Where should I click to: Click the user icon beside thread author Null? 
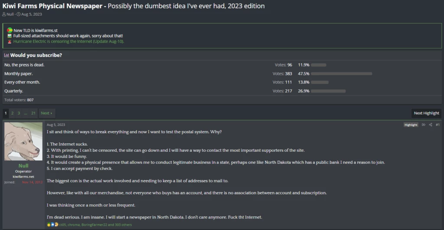click(4, 14)
